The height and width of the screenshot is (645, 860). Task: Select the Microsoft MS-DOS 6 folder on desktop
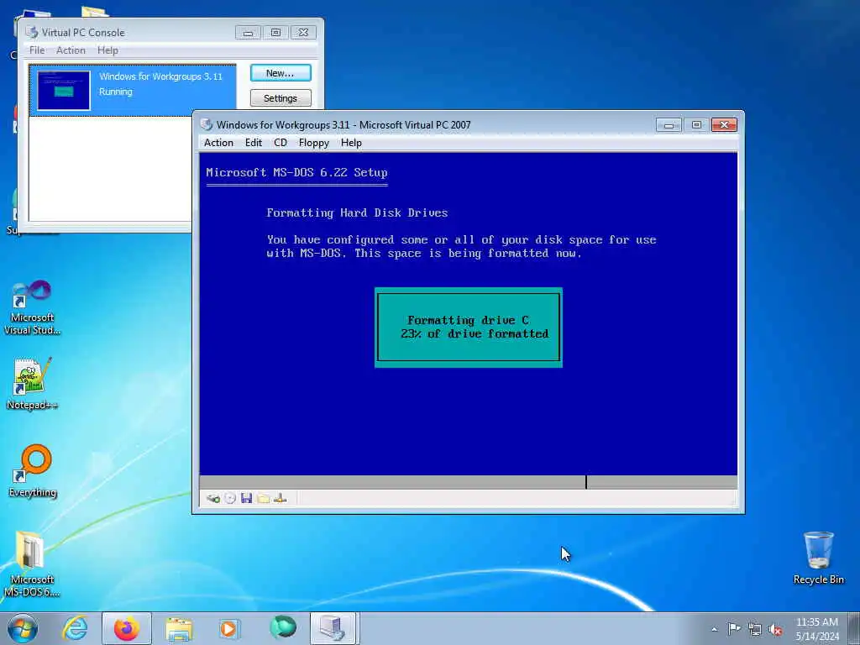pyautogui.click(x=33, y=564)
